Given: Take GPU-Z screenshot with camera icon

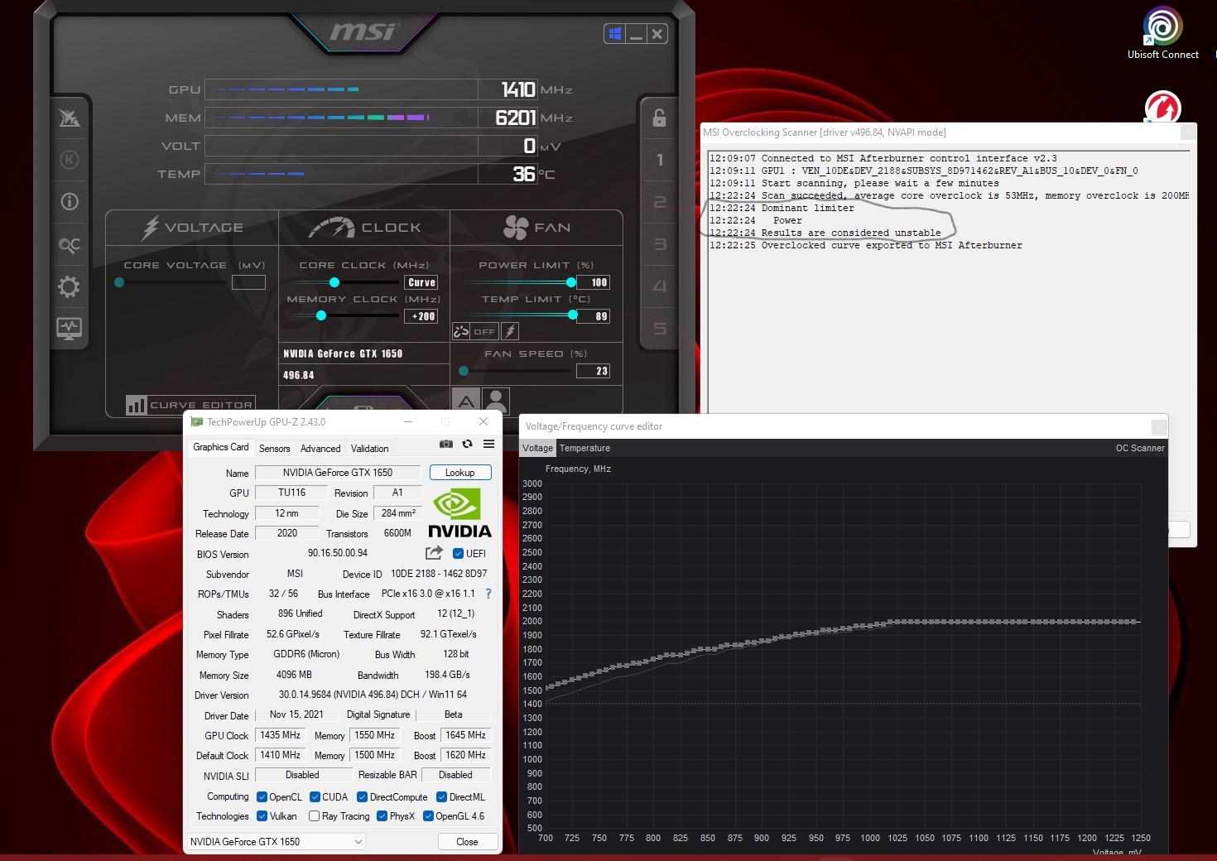Looking at the screenshot, I should click(446, 444).
